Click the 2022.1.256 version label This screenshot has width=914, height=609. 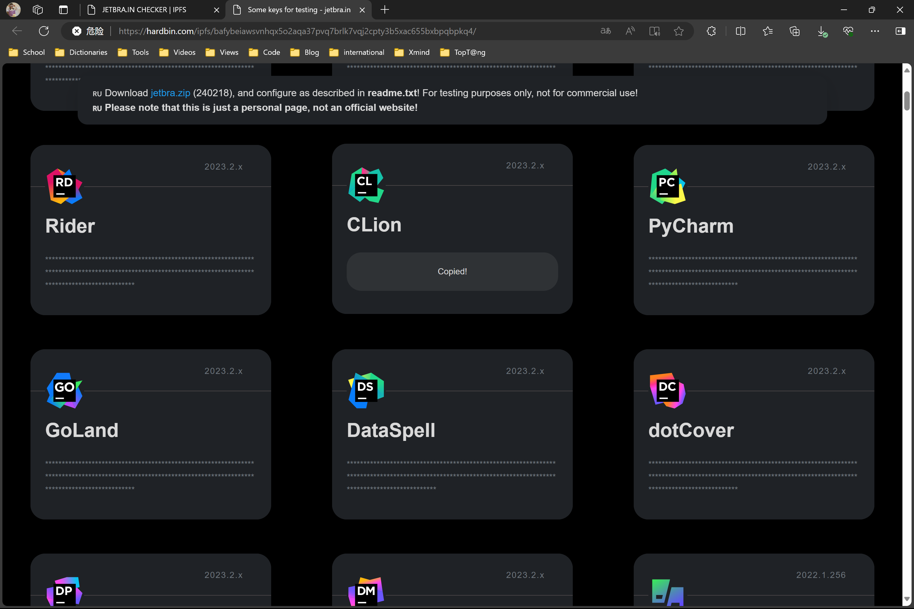pos(821,575)
